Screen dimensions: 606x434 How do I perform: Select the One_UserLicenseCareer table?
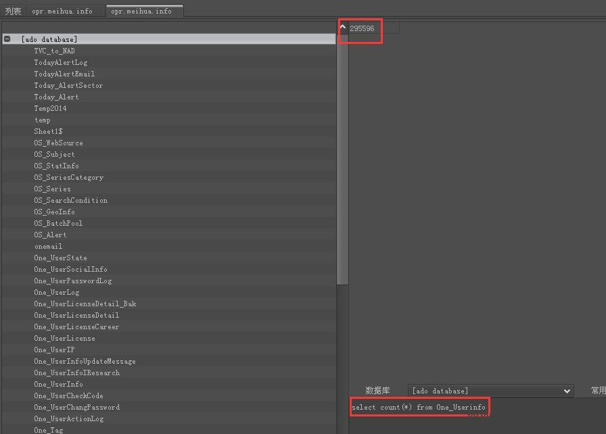tap(76, 327)
